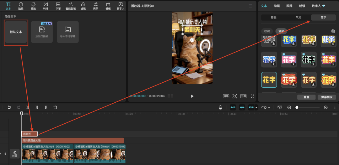This screenshot has width=339, height=165.
Task: Click the 重置 reset button
Action: pos(306,97)
